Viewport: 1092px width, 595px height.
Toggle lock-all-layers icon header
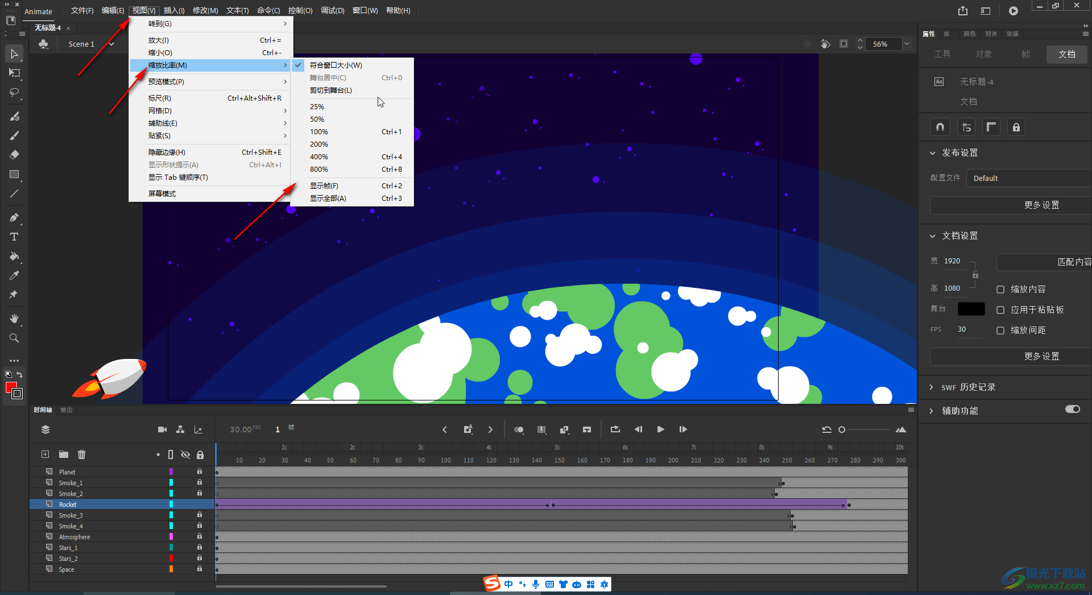click(x=200, y=454)
